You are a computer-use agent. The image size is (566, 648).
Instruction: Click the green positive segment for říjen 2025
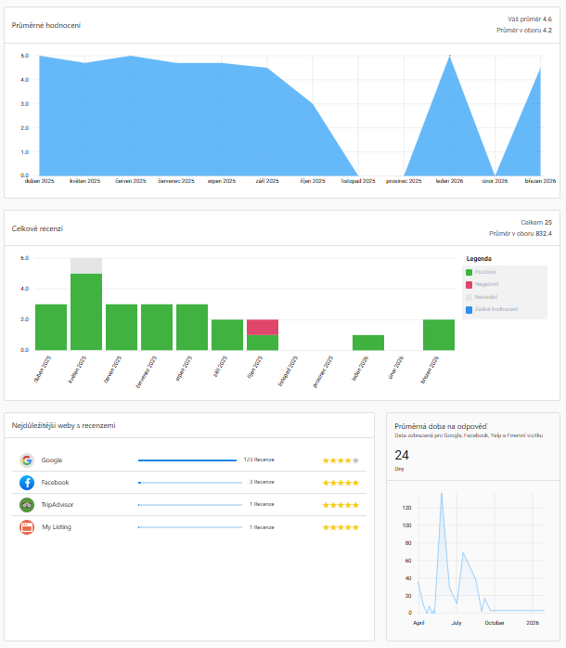pyautogui.click(x=263, y=343)
